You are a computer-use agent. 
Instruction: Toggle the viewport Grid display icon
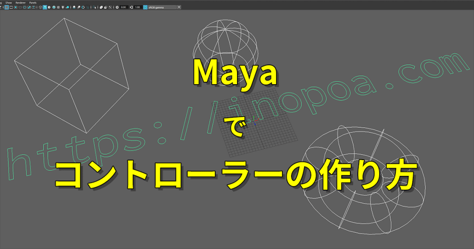(x=6, y=7)
